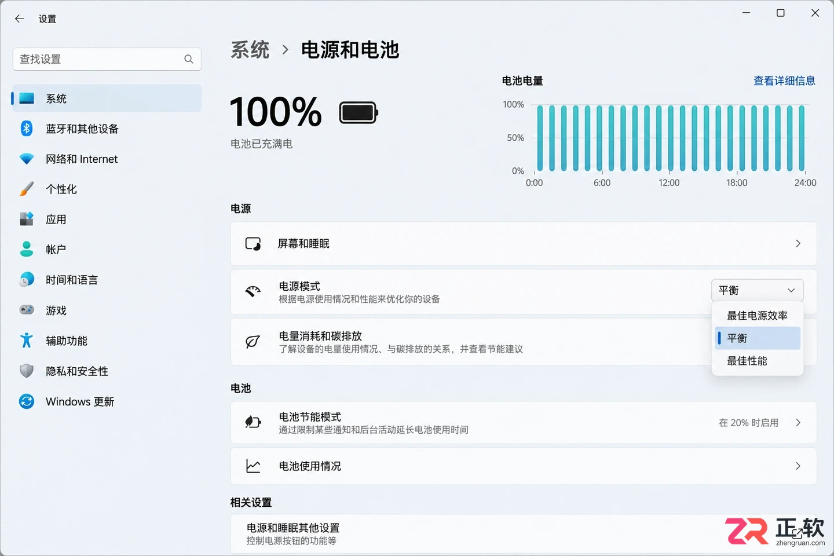
Task: Click the network Wi-Fi icon
Action: [x=27, y=159]
